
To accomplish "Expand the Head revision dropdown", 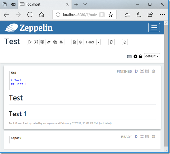I will (98, 42).
